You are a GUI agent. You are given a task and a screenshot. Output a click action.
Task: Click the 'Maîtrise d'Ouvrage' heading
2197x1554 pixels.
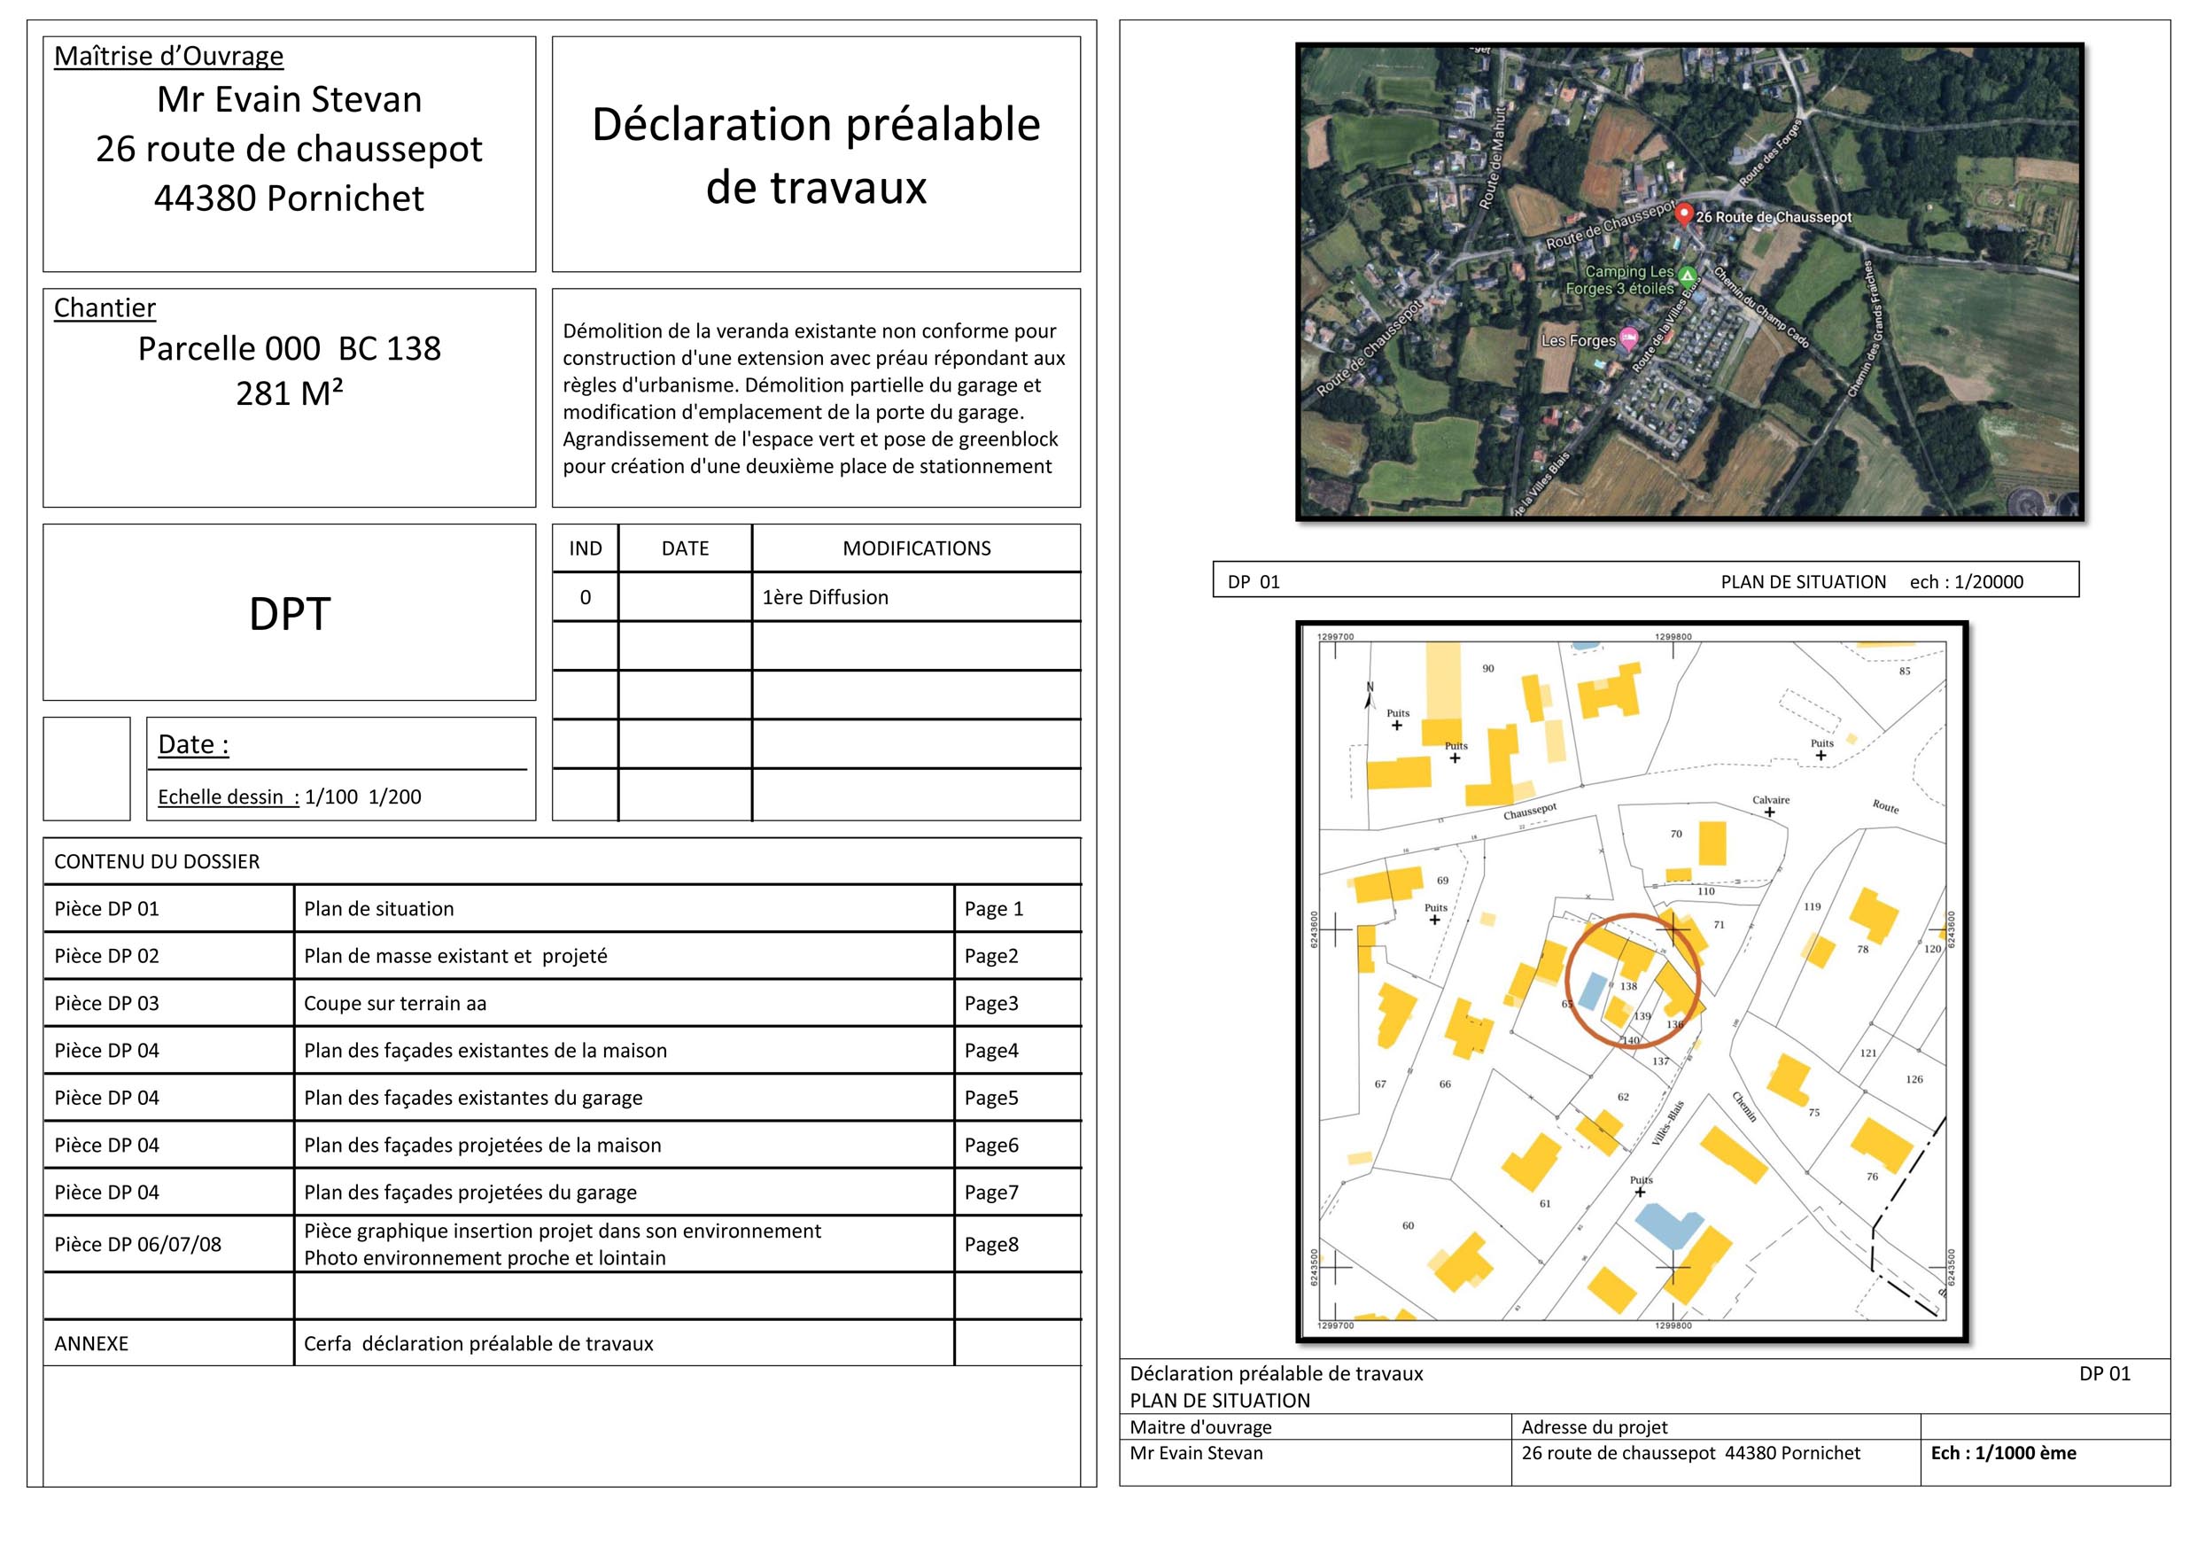click(168, 56)
